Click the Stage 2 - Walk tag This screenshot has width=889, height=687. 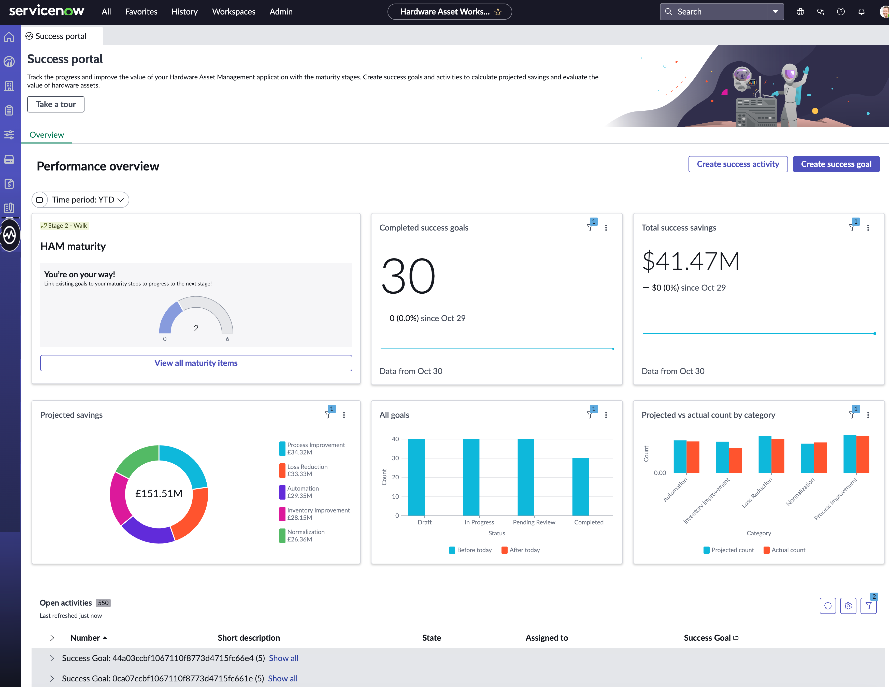click(x=64, y=225)
